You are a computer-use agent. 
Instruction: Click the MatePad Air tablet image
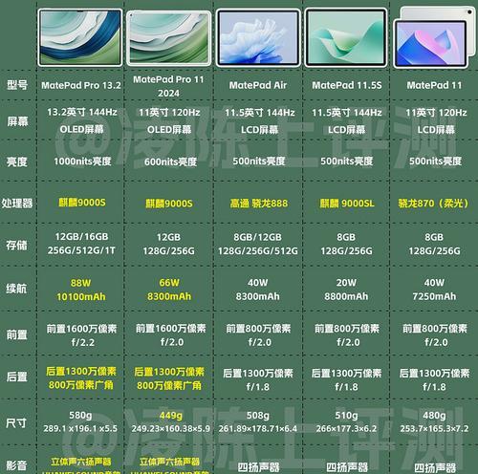point(258,37)
